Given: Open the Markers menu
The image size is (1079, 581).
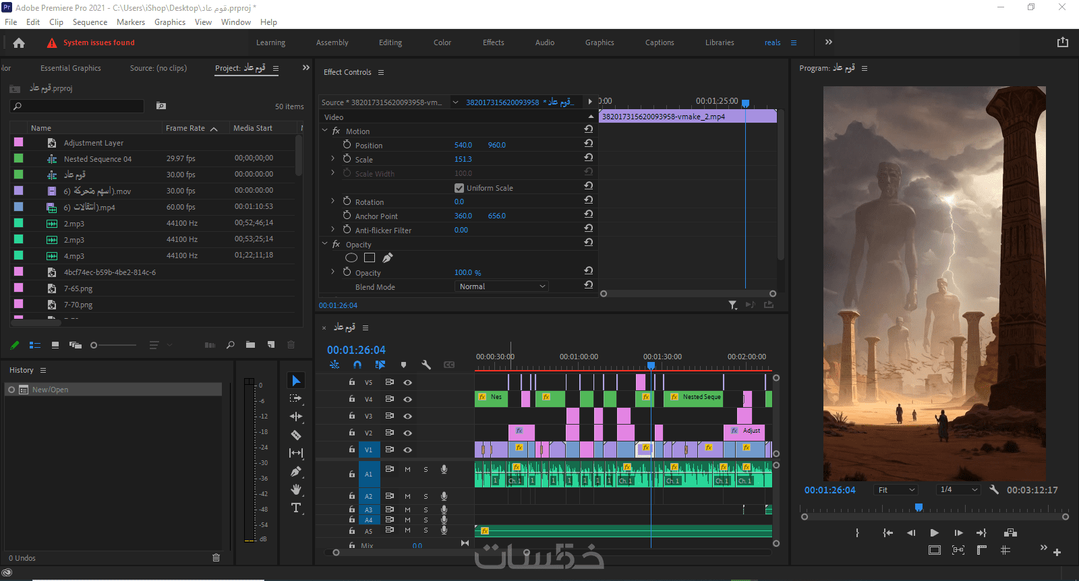Looking at the screenshot, I should (130, 22).
